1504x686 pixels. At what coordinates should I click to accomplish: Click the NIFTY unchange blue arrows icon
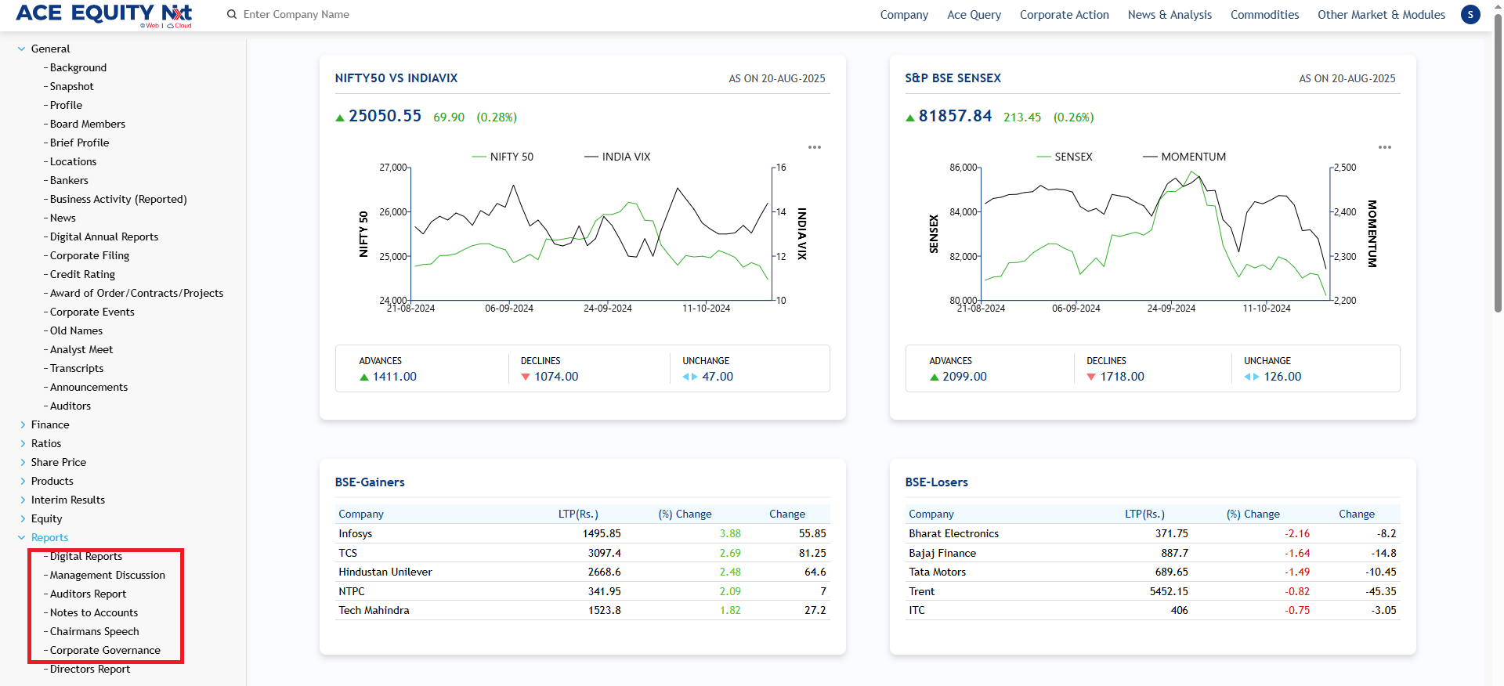(689, 377)
